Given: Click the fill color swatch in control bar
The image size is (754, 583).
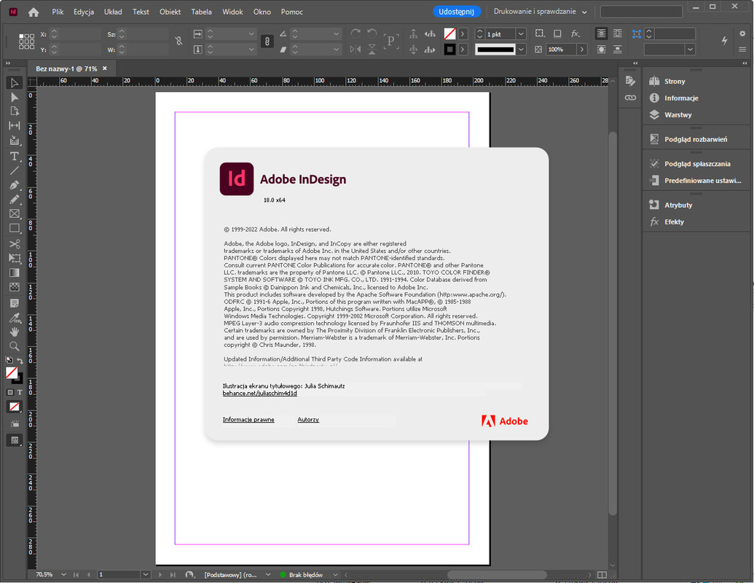Looking at the screenshot, I should 449,34.
